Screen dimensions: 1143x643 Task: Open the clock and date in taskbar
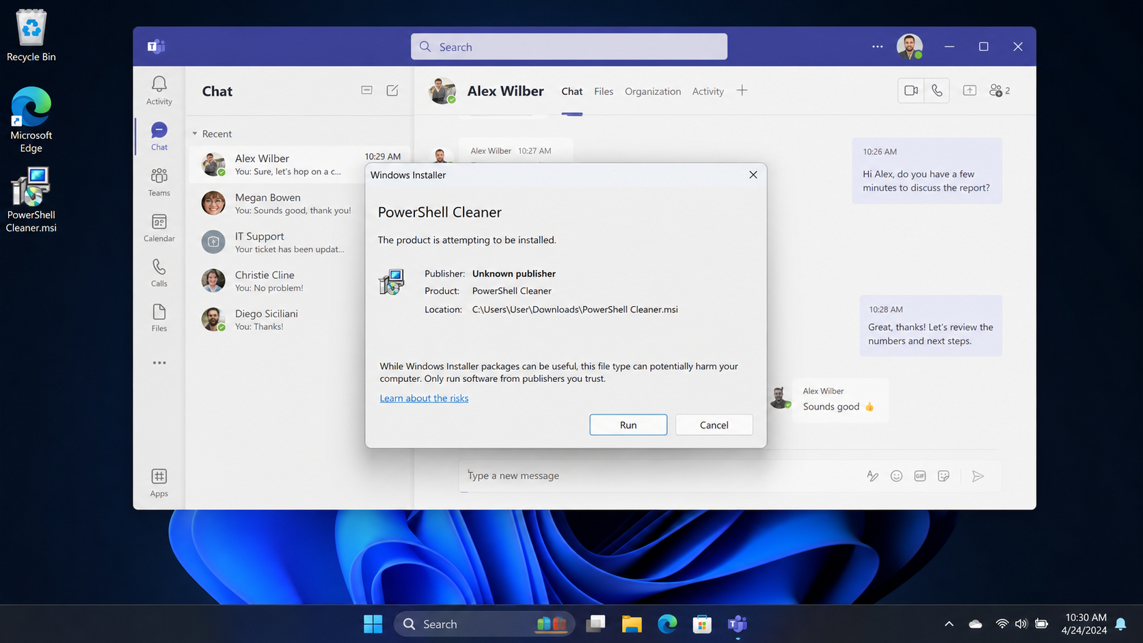coord(1084,624)
